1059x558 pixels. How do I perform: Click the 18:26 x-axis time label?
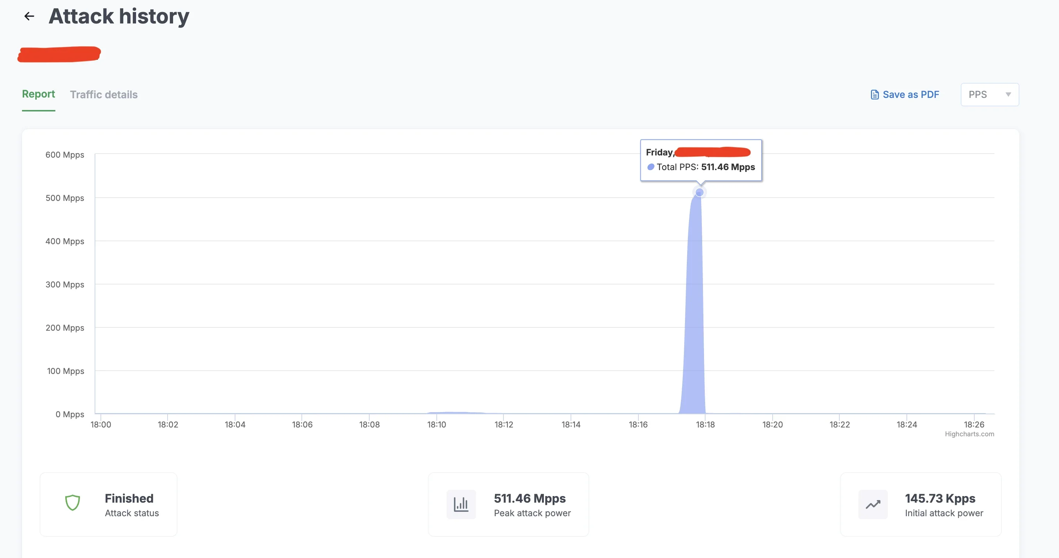click(974, 425)
